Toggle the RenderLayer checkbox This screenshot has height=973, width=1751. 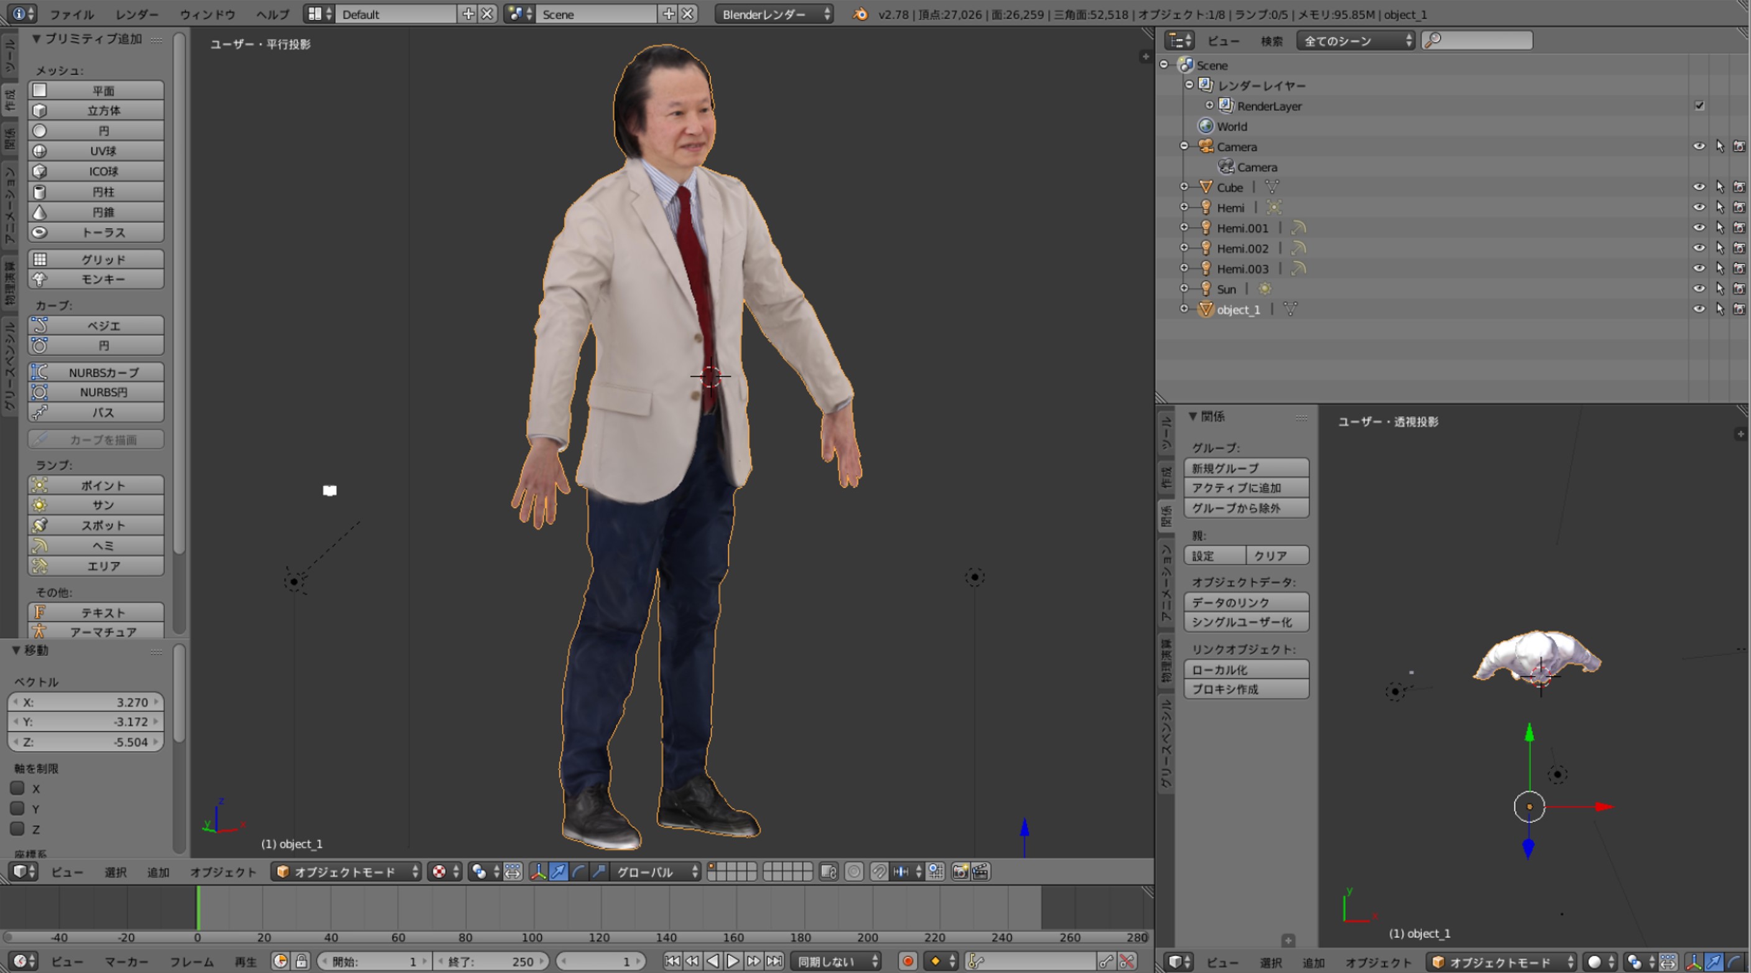tap(1699, 105)
